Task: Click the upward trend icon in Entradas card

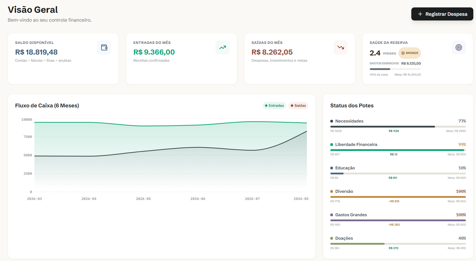Action: (223, 47)
